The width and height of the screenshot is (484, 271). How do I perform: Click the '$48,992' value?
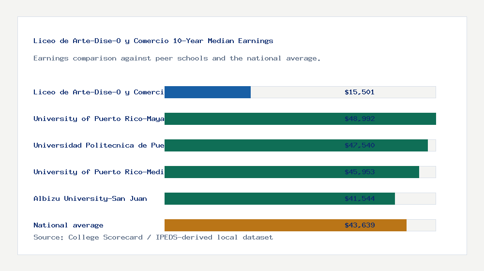[x=360, y=119]
